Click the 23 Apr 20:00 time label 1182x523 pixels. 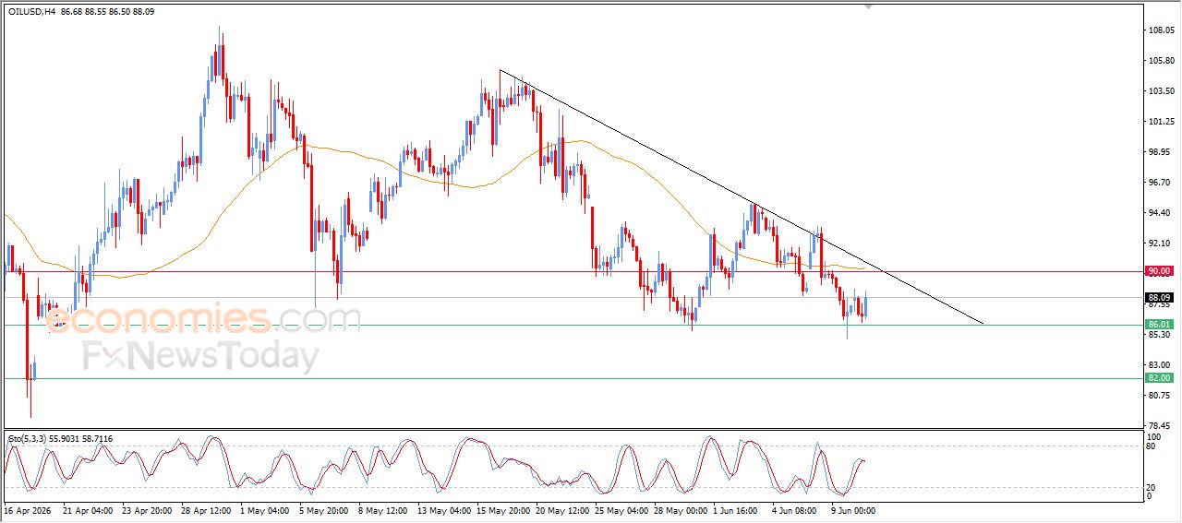click(147, 510)
